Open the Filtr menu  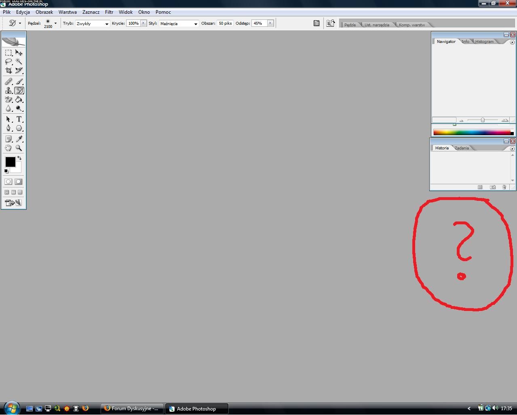(x=109, y=12)
